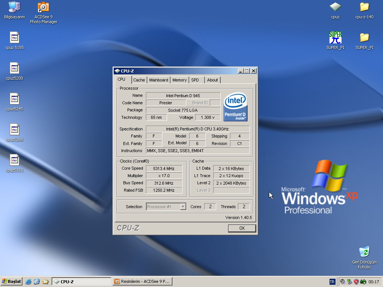Click the Core Speed value 5313.4 MHz
Viewport: 383px width, 287px height.
coord(164,169)
